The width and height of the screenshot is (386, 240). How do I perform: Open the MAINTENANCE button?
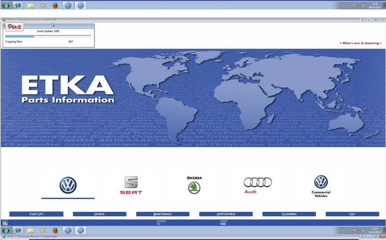tap(163, 214)
